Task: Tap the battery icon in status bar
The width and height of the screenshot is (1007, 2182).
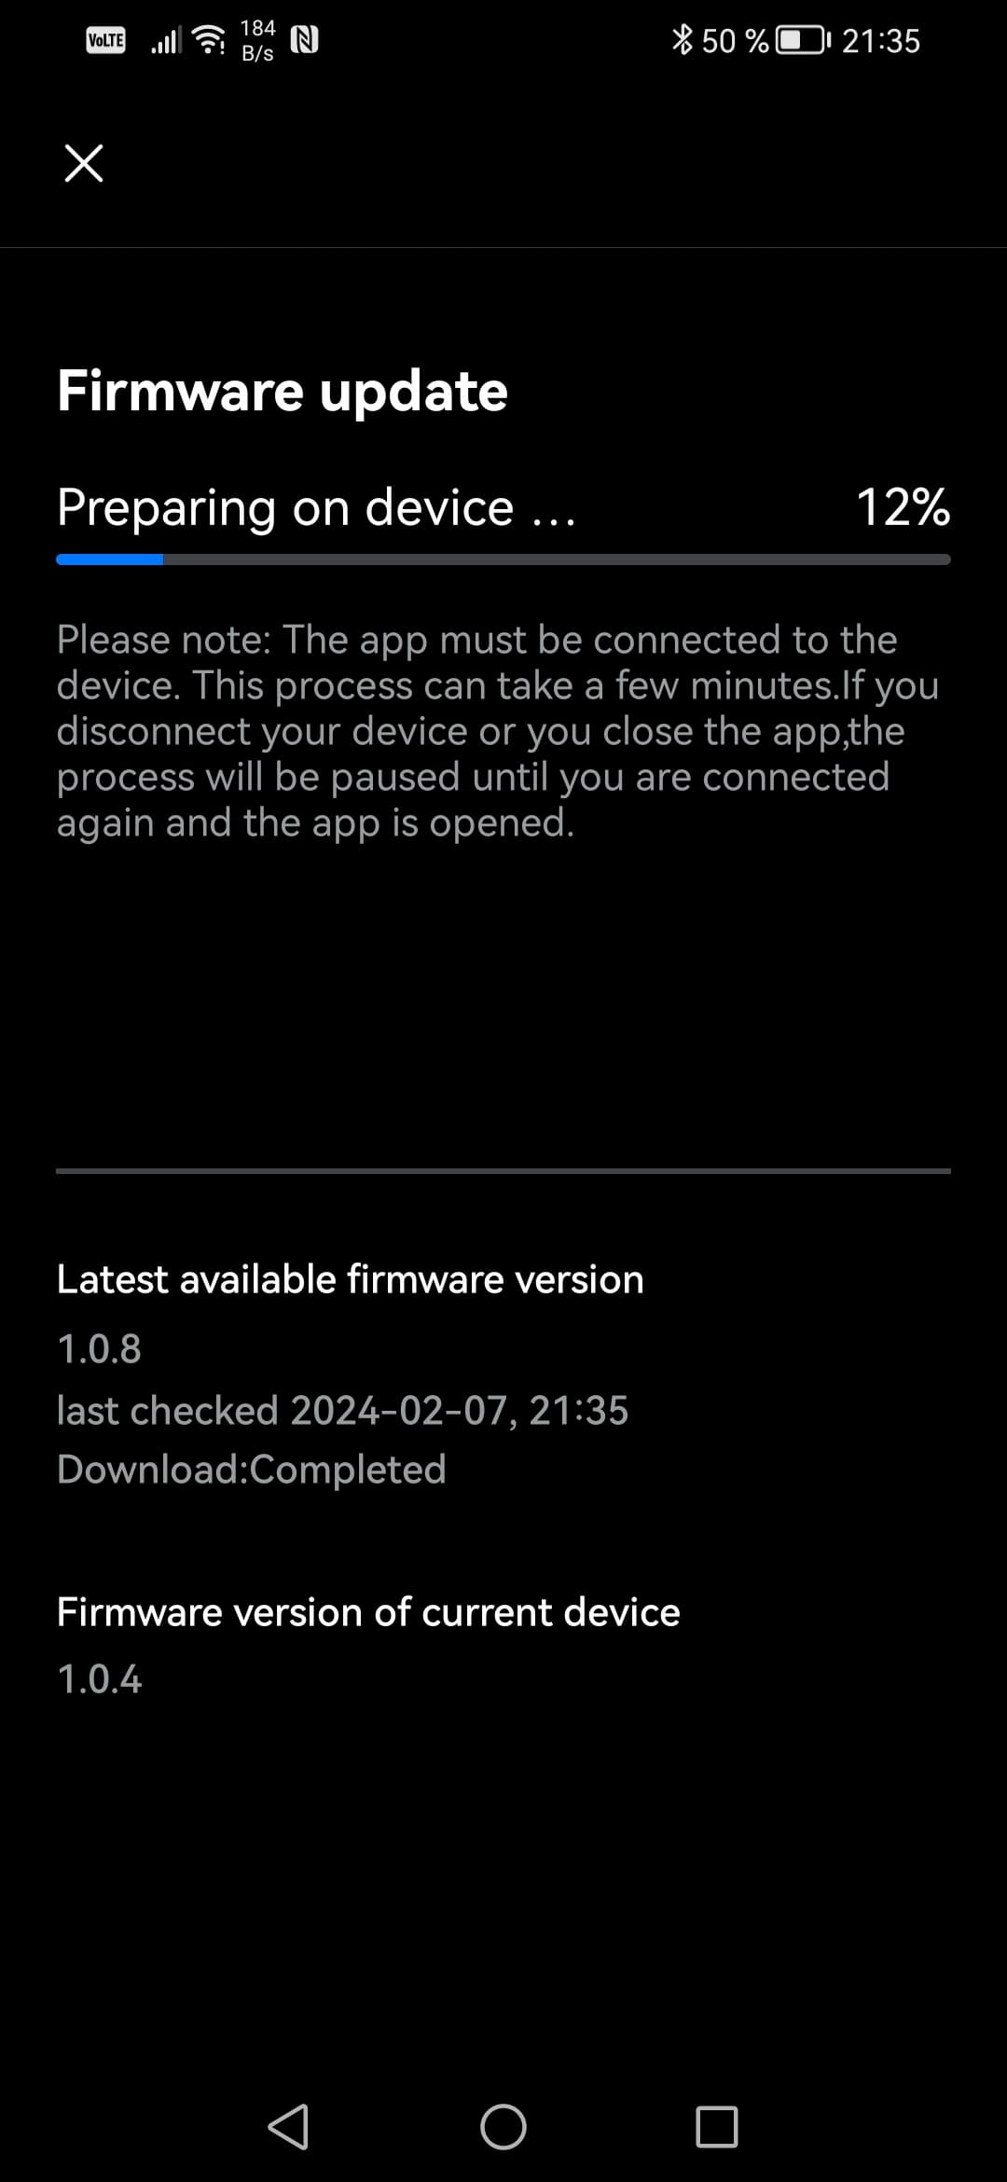Action: (804, 41)
